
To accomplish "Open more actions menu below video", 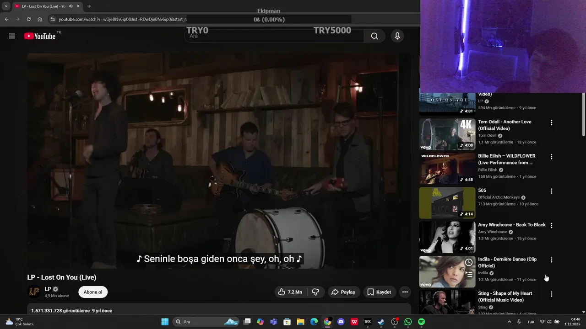I will pyautogui.click(x=405, y=292).
